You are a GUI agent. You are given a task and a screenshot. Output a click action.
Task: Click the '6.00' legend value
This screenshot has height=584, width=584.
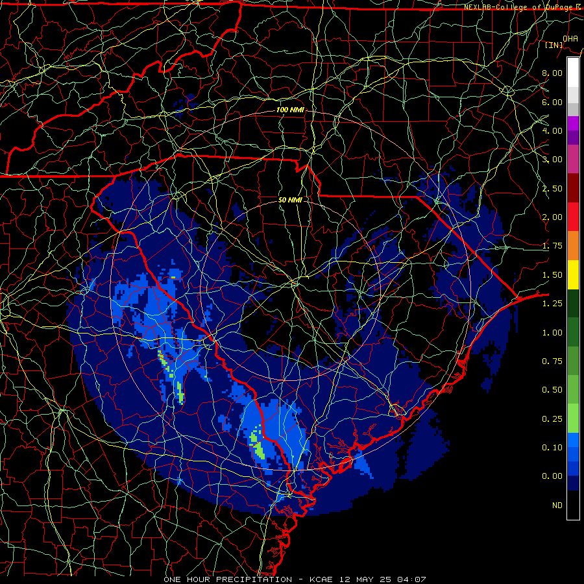(x=552, y=102)
